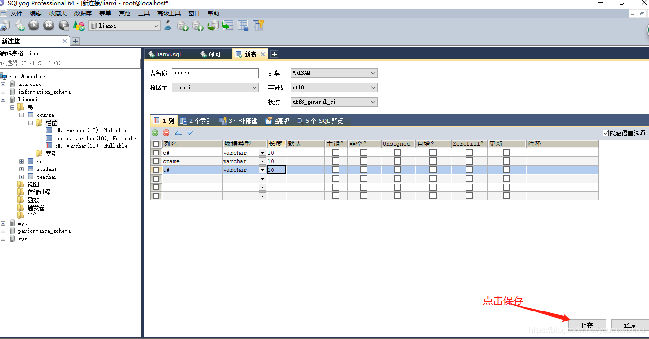Add a new query tab with plus

click(x=274, y=54)
